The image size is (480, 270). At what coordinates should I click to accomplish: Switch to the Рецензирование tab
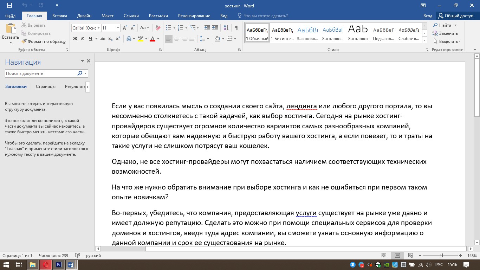[194, 16]
